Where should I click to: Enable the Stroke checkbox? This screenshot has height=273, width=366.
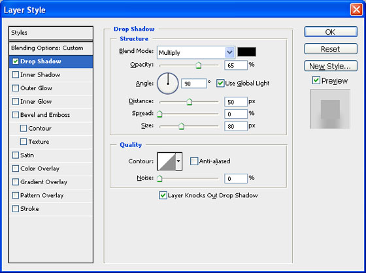pos(16,208)
